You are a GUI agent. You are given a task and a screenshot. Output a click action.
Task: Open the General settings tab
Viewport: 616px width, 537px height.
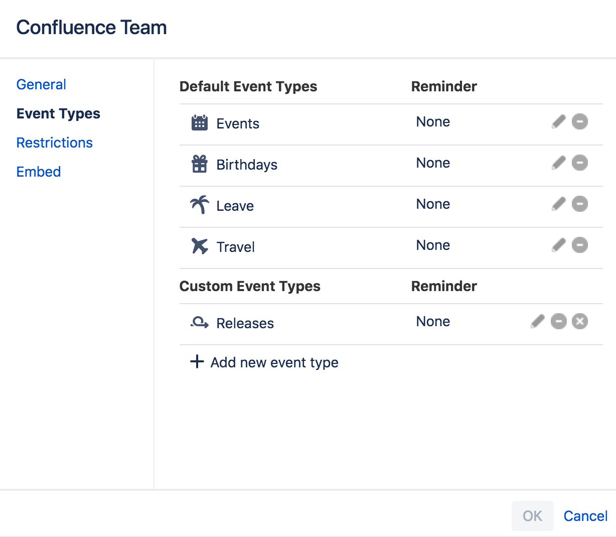click(41, 84)
